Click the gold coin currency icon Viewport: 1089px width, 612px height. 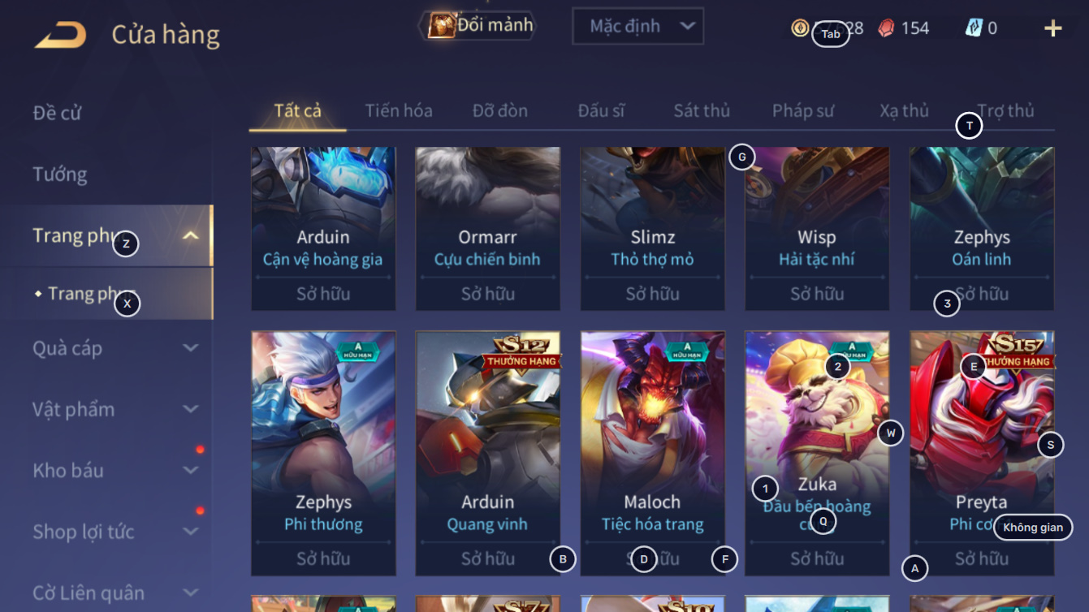coord(800,28)
